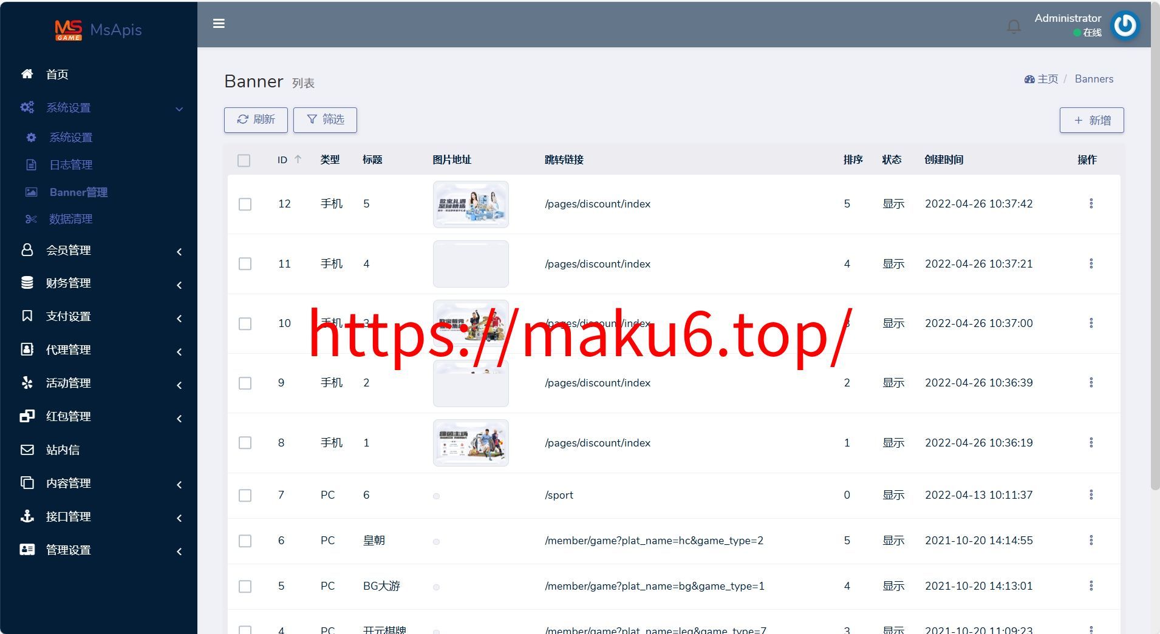
Task: Click the envelope icon beside 站内信
Action: click(27, 450)
